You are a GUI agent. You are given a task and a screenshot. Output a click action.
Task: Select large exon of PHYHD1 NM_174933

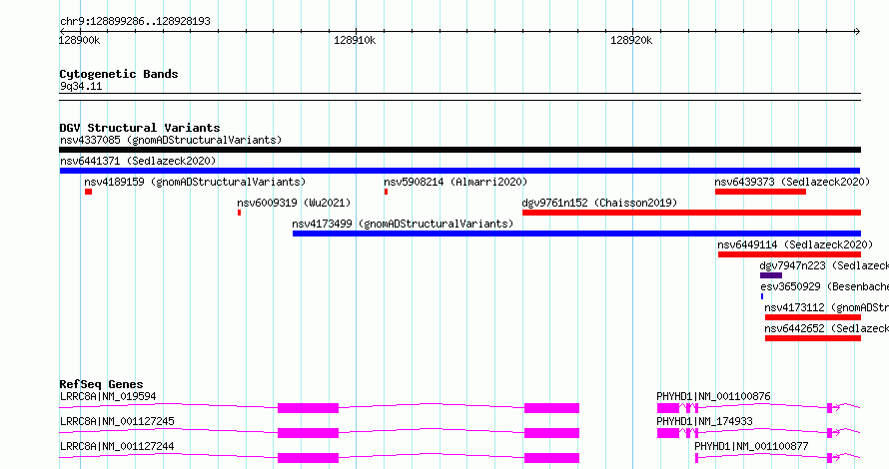click(668, 433)
